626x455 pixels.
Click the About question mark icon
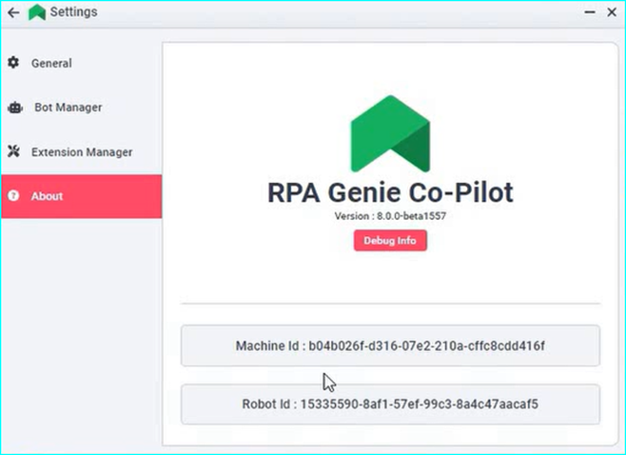[13, 196]
